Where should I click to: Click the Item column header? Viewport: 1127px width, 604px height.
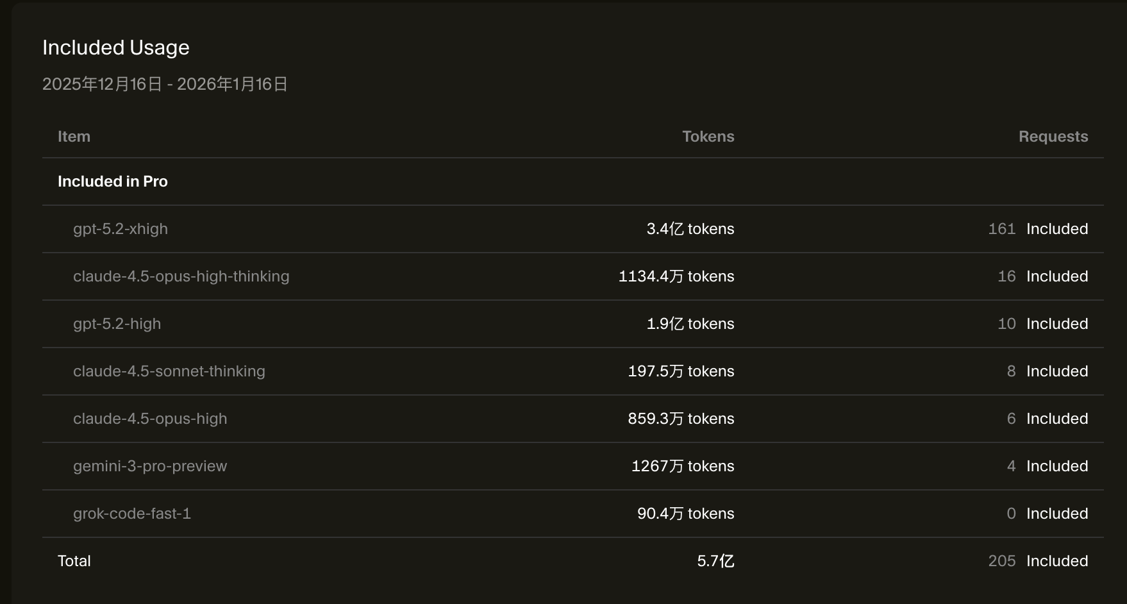pos(74,137)
